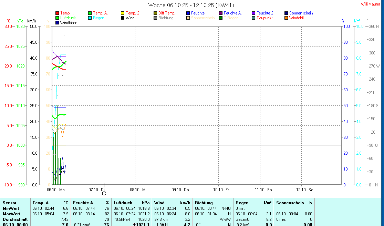Open the Willi Maurer author text
Screen dimensions: 384x226
pos(370,4)
